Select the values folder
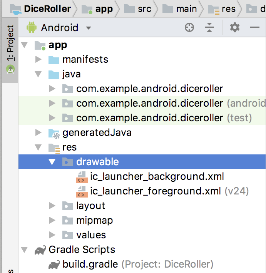 click(x=91, y=235)
